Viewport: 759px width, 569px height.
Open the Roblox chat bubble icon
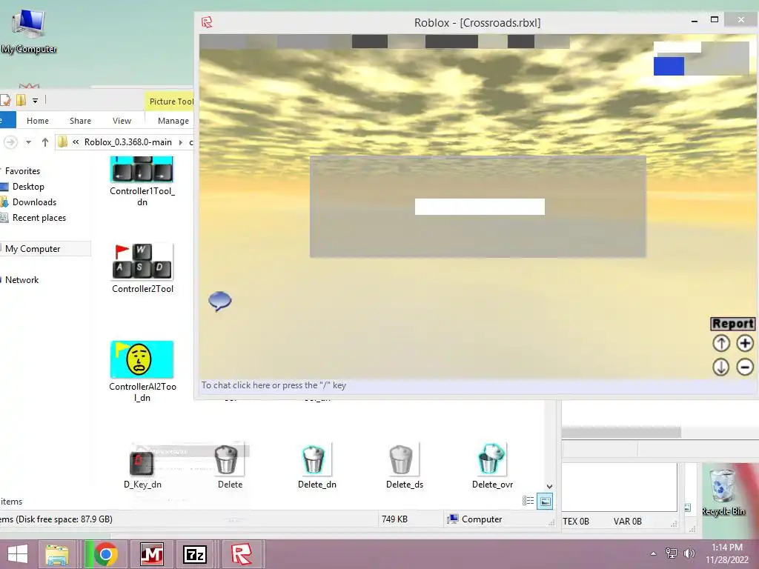(220, 301)
